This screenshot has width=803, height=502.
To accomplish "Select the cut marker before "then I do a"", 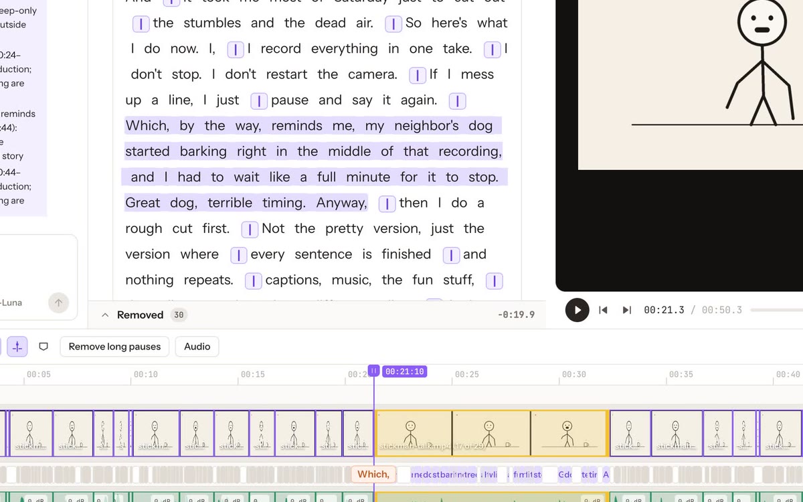I will pos(387,203).
